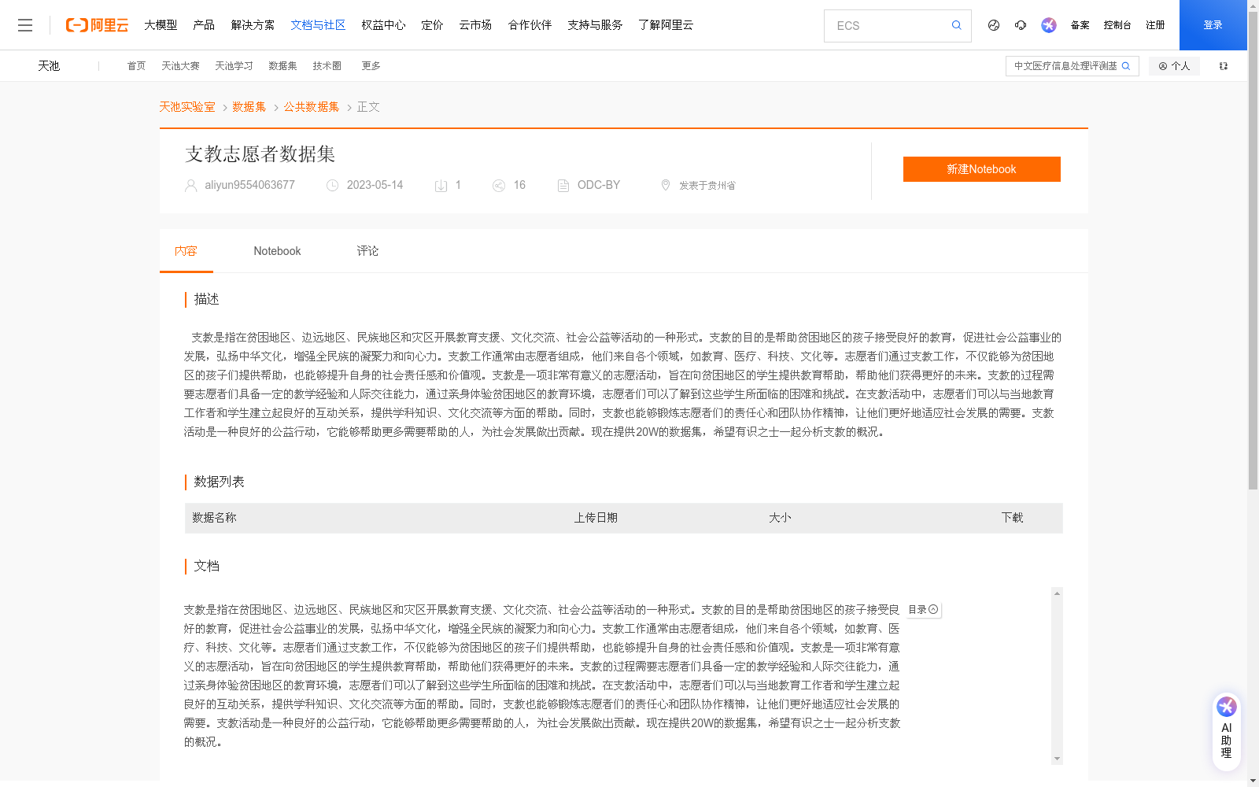Click the blue 登录 login button
Image resolution: width=1259 pixels, height=787 pixels.
1213,25
